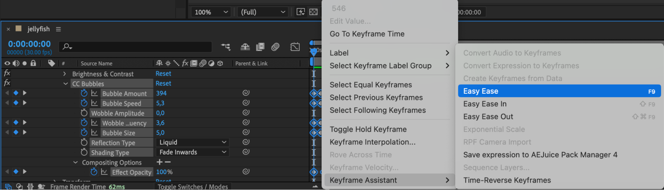Open the Reflection Type dropdown showing Liquid
The height and width of the screenshot is (190, 664).
click(x=192, y=142)
